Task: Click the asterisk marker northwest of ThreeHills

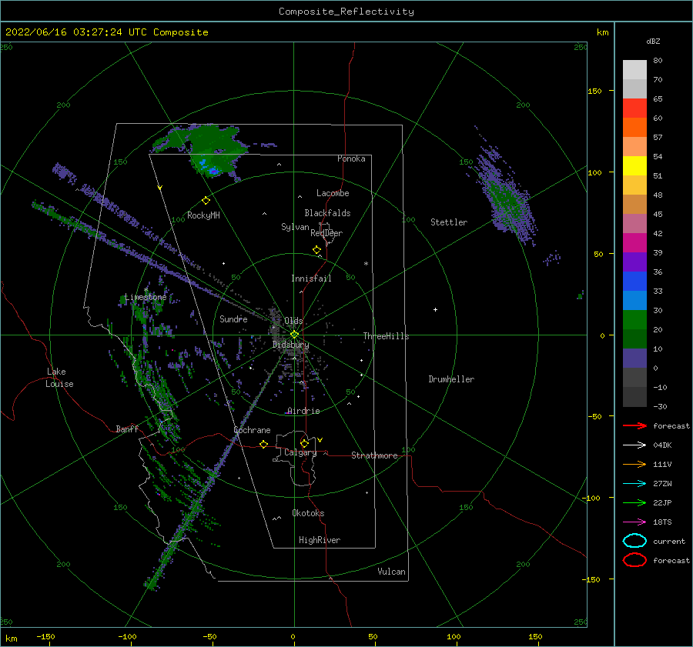Action: point(366,264)
